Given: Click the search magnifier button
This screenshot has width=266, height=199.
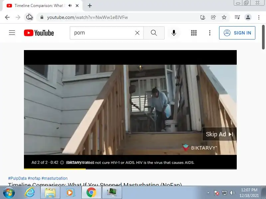Looking at the screenshot, I should coord(154,33).
